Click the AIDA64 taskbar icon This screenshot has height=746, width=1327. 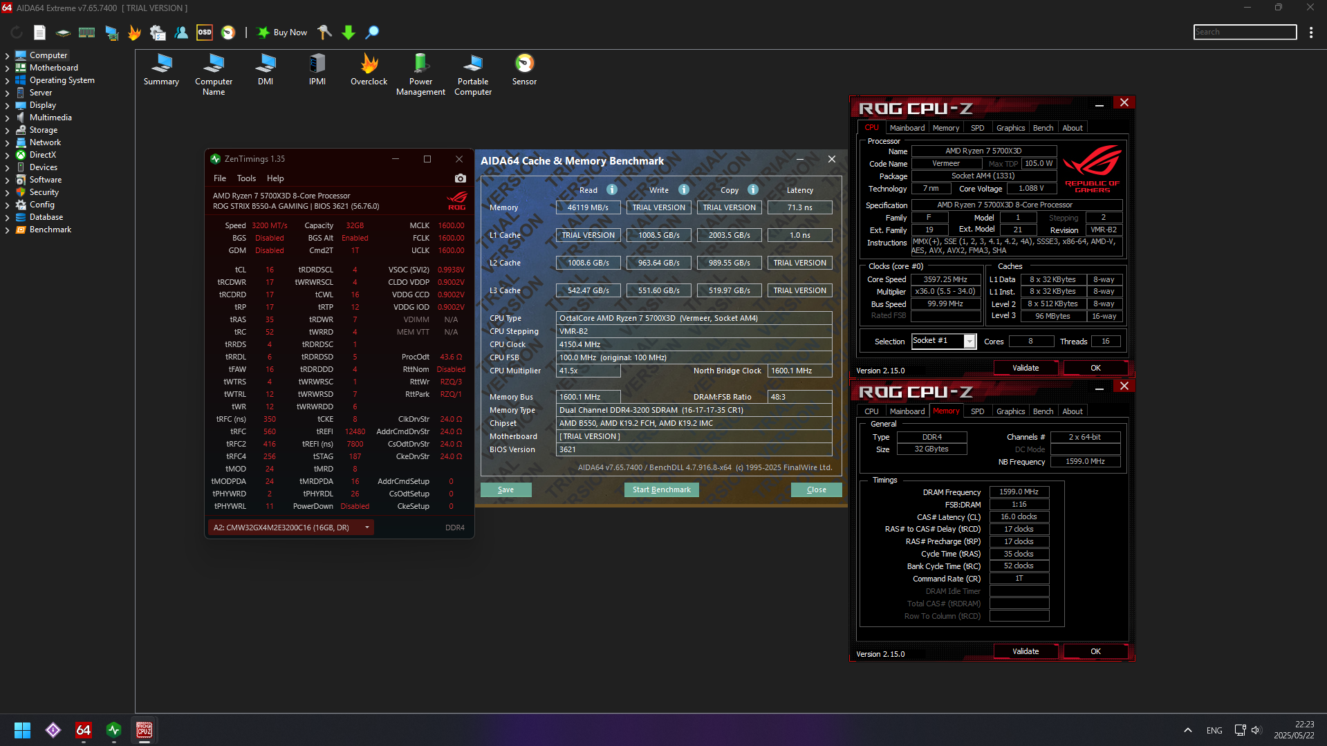(83, 730)
